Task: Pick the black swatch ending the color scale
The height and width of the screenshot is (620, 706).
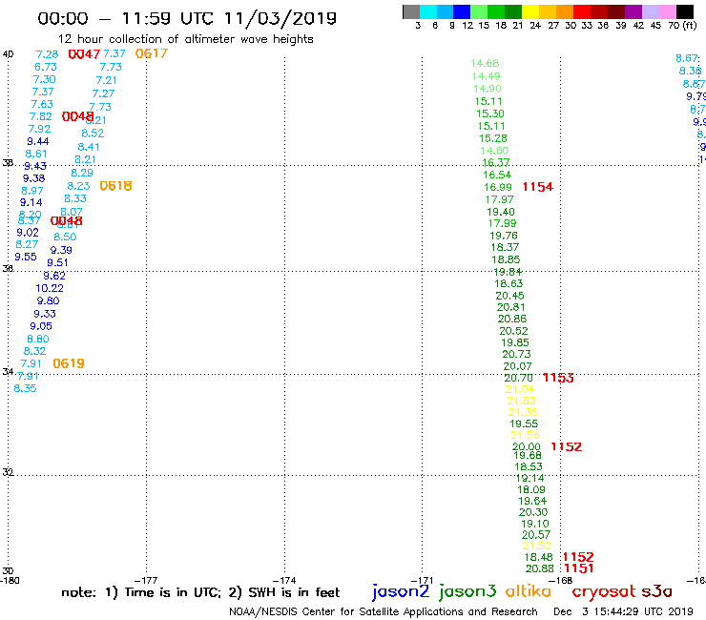Action: point(685,11)
